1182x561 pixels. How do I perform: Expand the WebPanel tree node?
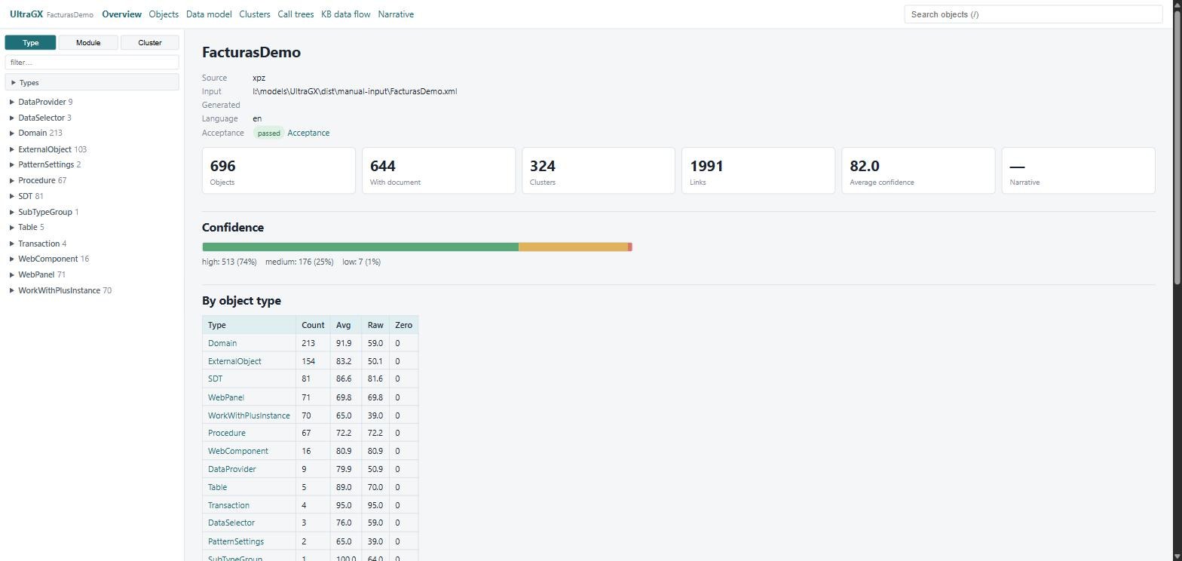[x=12, y=274]
